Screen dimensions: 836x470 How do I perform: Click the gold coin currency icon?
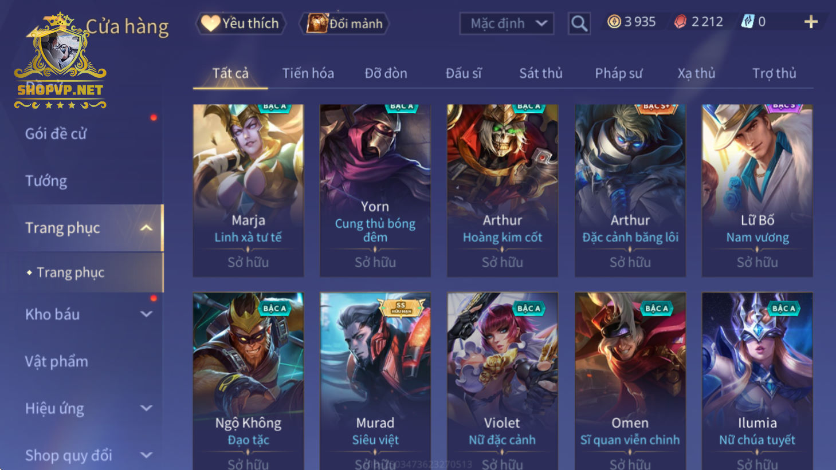tap(614, 22)
